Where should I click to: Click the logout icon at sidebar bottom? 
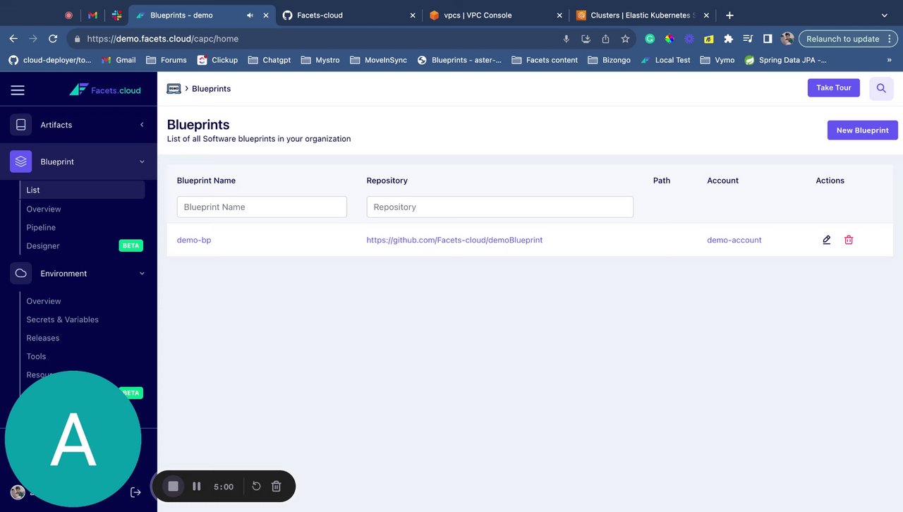pyautogui.click(x=136, y=492)
